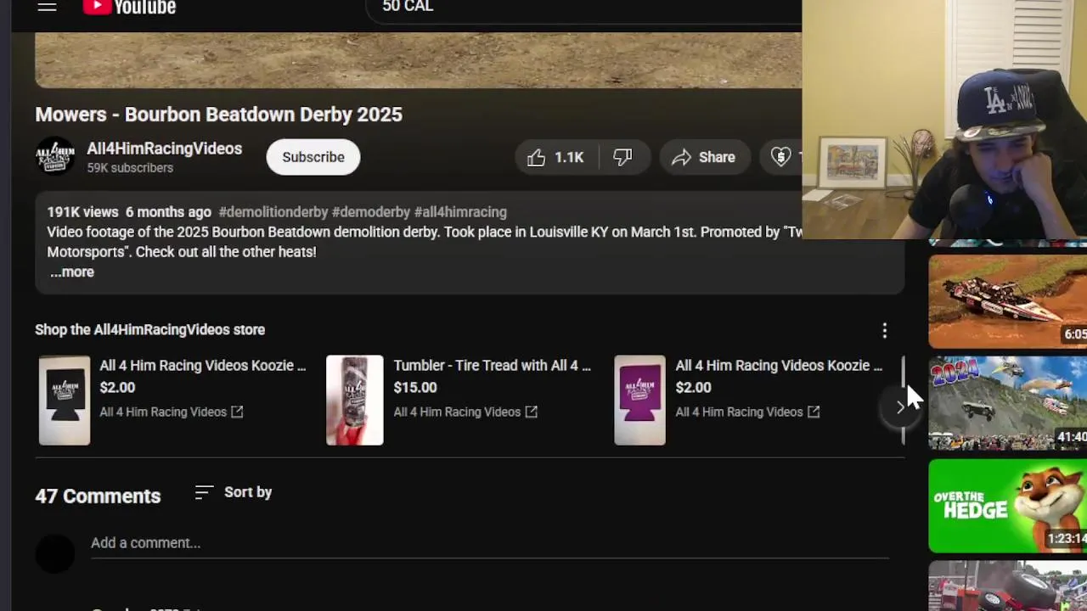Click the 59K subscribers text
1087x611 pixels.
(130, 168)
